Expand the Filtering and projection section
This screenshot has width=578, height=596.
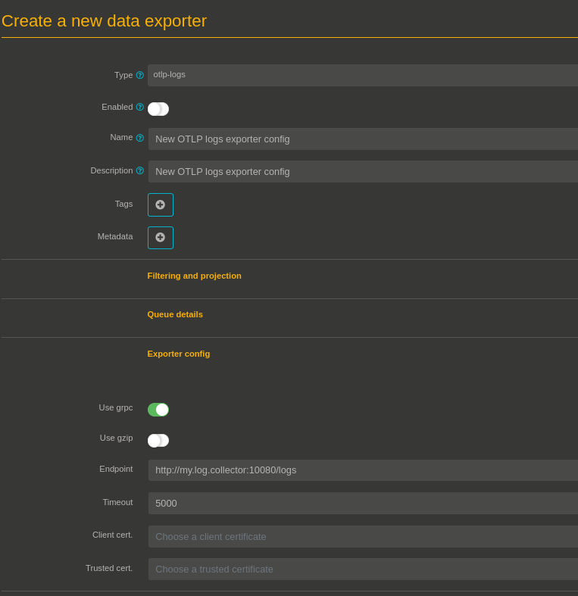click(x=194, y=276)
